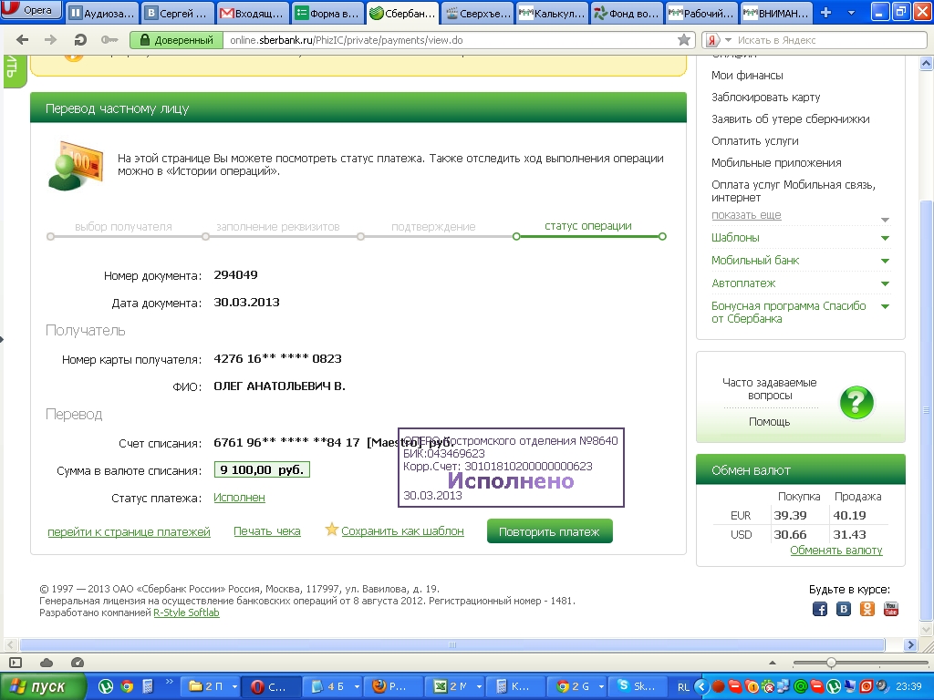
Task: Switch to the 'Калькул...' tab
Action: [553, 13]
